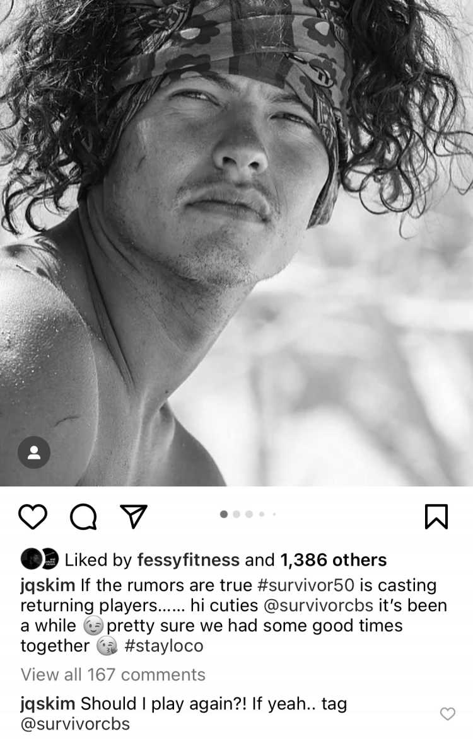
Task: View the 1,386 others likes list
Action: [x=334, y=559]
